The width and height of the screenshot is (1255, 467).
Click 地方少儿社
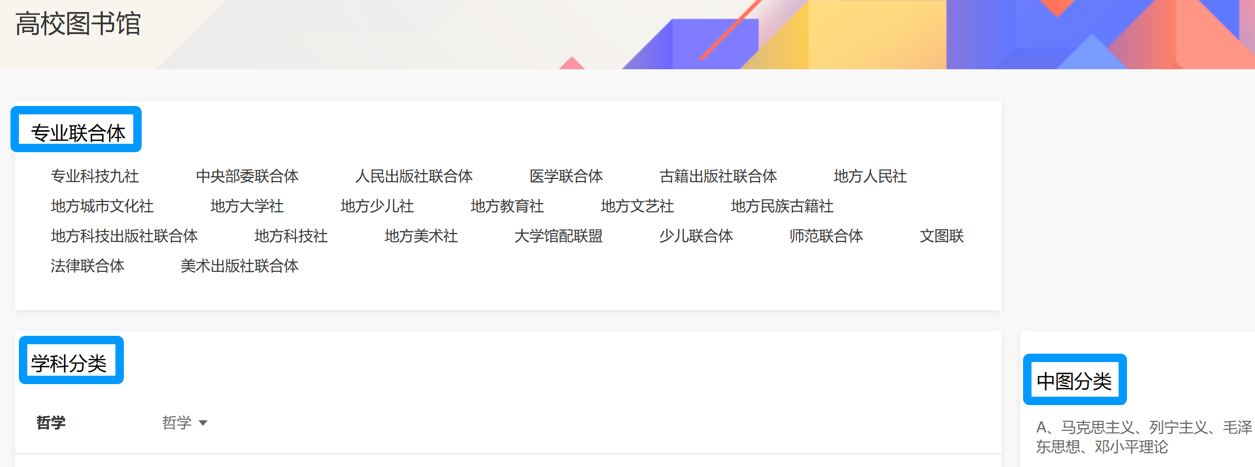click(377, 206)
